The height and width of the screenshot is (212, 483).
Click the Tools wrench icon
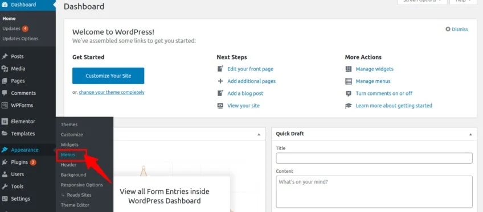pyautogui.click(x=5, y=186)
